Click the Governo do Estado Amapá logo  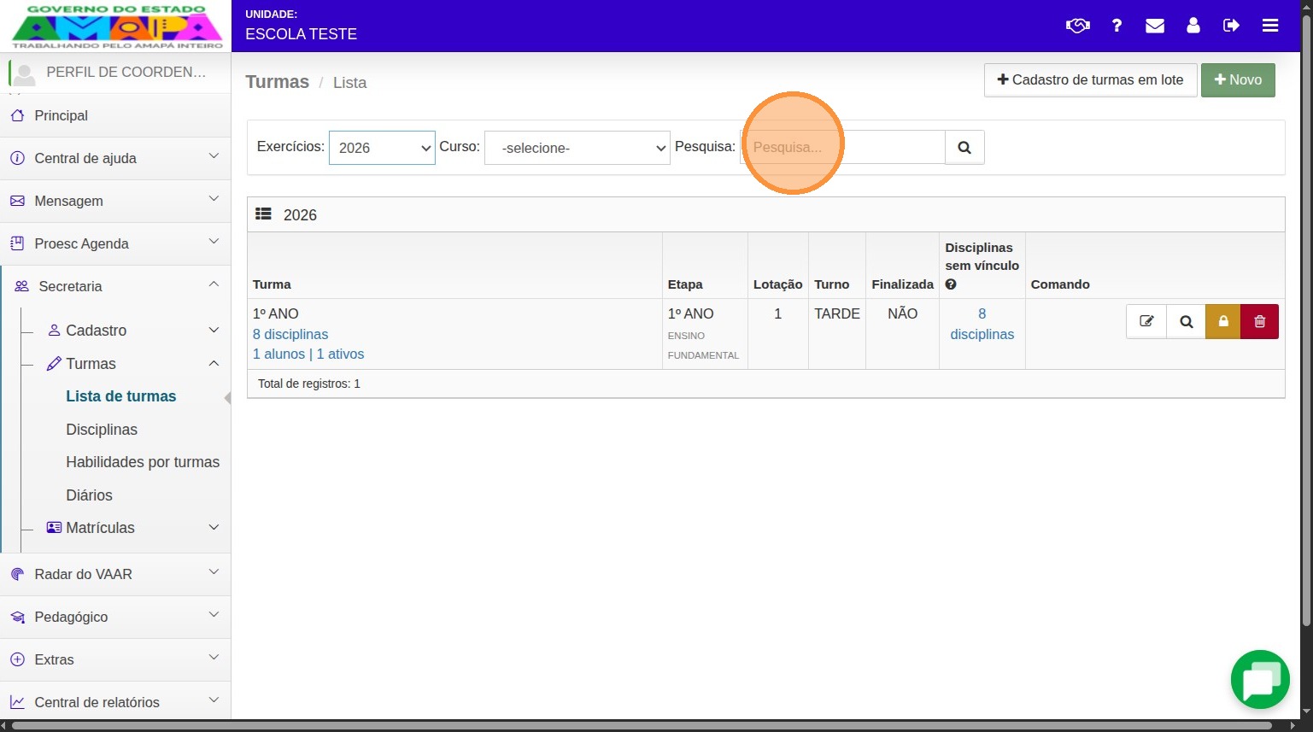point(117,26)
